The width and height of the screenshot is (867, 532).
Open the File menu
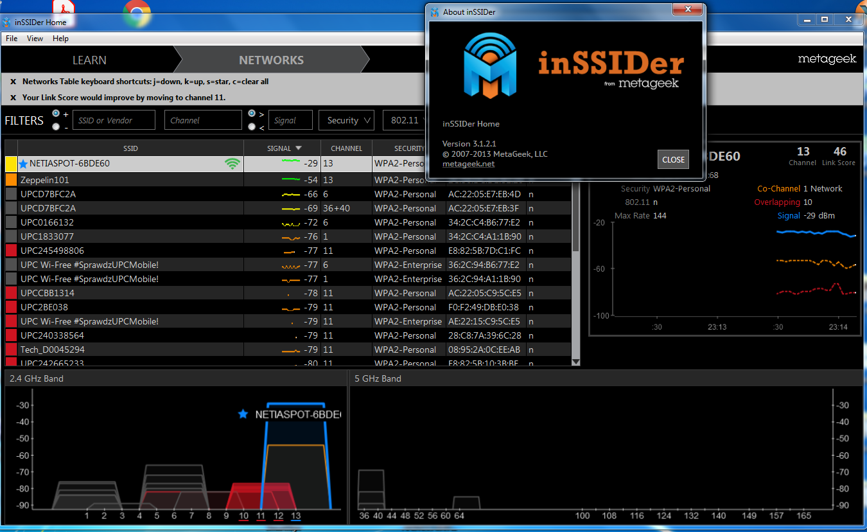point(12,39)
